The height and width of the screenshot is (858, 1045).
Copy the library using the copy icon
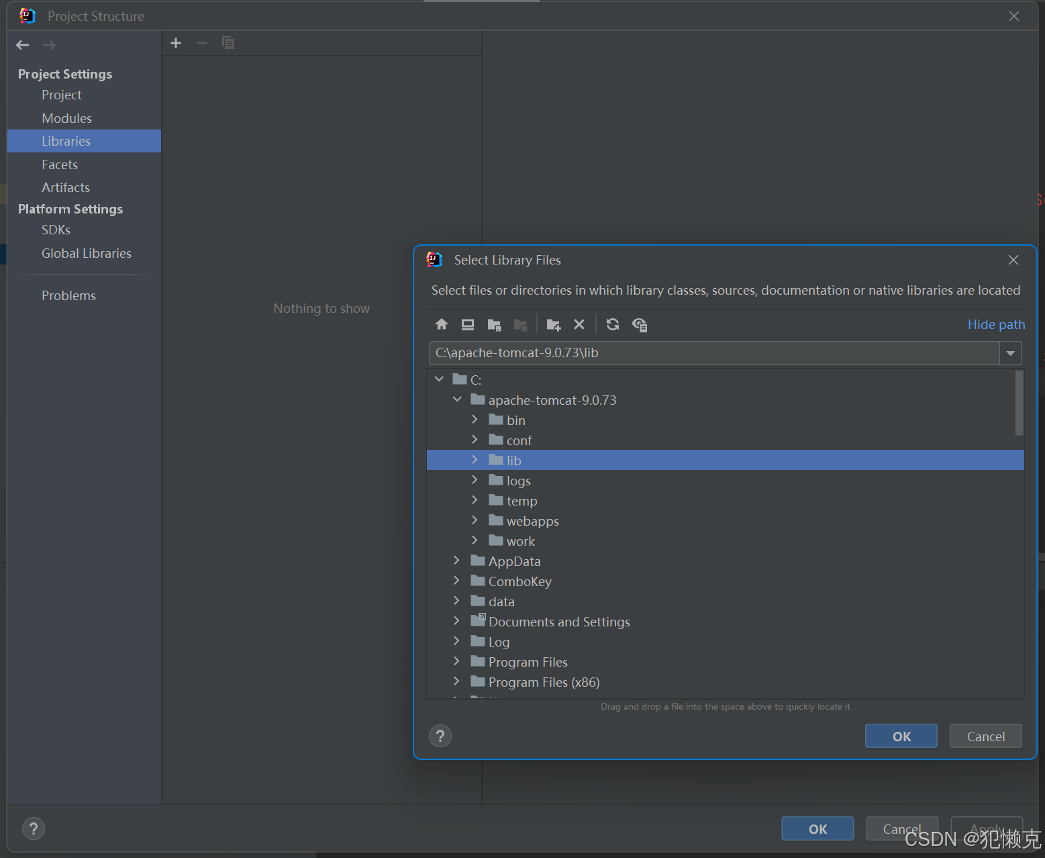coord(228,42)
